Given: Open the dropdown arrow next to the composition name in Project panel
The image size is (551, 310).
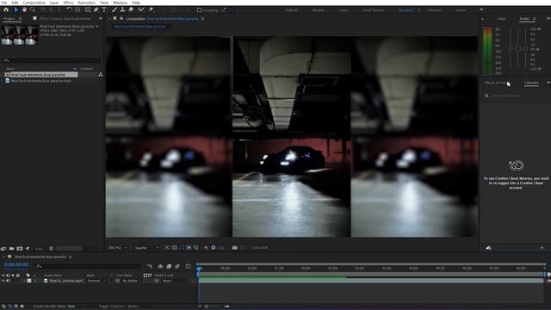Looking at the screenshot, I should [97, 26].
